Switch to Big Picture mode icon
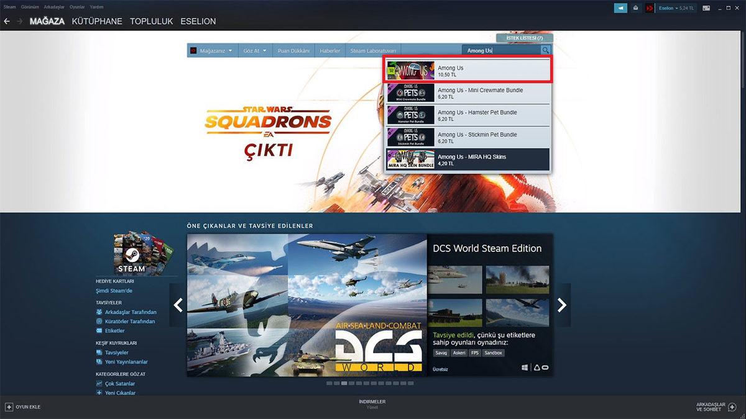 point(706,8)
